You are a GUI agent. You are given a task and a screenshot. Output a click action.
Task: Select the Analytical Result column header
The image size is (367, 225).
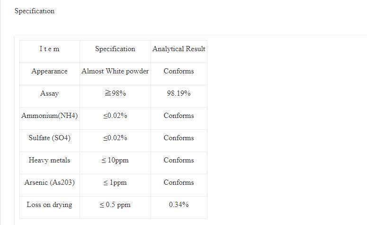click(x=179, y=49)
